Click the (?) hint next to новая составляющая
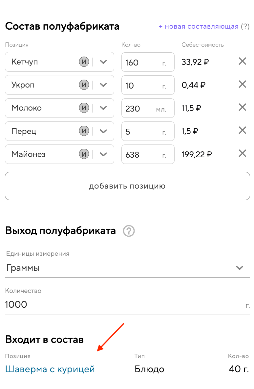The width and height of the screenshot is (254, 389). point(245,27)
